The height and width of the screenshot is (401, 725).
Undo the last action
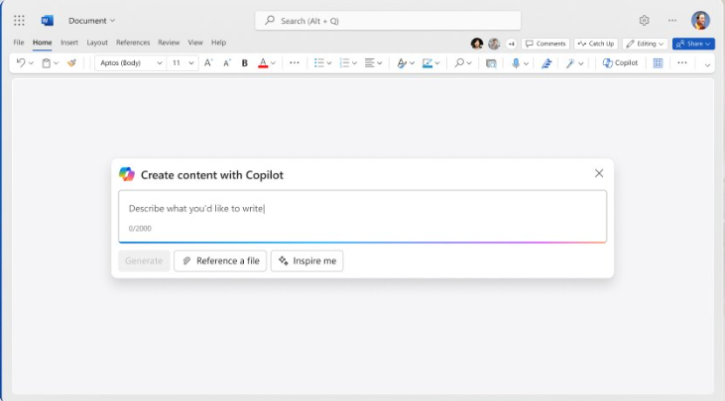coord(21,62)
